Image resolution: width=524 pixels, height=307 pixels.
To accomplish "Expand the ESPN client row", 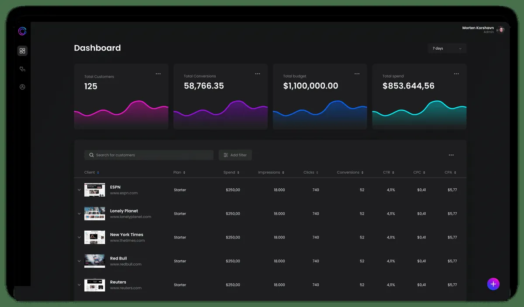I will tap(79, 190).
